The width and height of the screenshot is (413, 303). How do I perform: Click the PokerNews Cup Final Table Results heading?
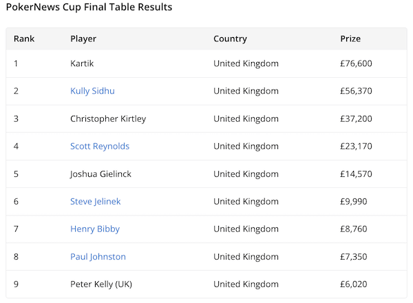point(89,8)
